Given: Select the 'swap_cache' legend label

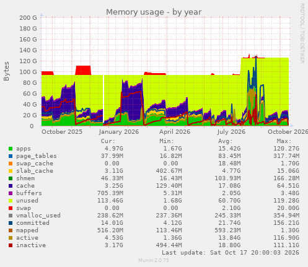Looking at the screenshot, I should [35, 164].
